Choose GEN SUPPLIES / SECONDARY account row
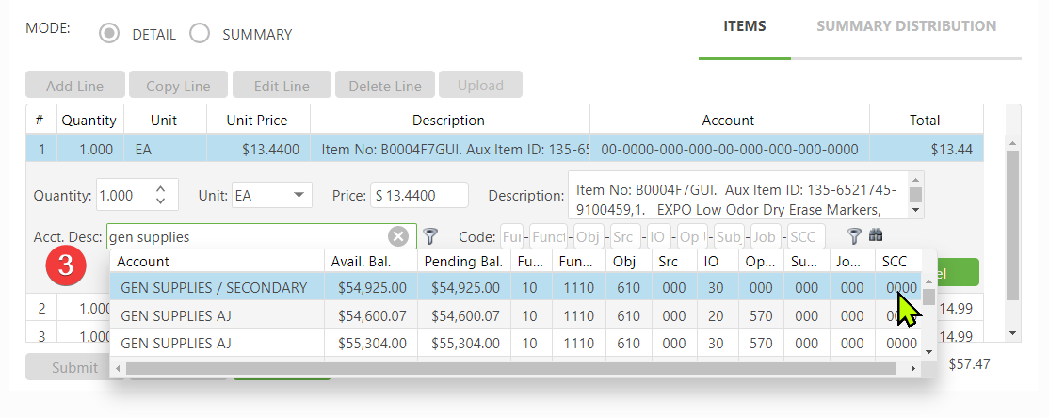 click(x=214, y=288)
